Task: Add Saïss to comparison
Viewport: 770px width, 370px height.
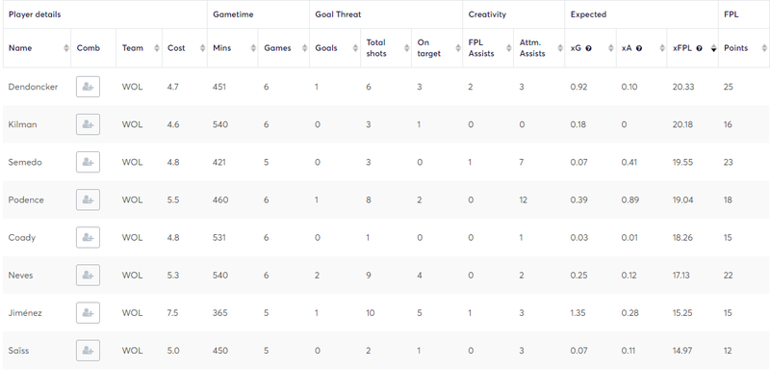Action: pyautogui.click(x=88, y=351)
